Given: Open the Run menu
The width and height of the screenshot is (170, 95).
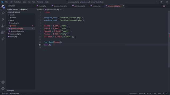Looking at the screenshot, I should [x=34, y=2].
